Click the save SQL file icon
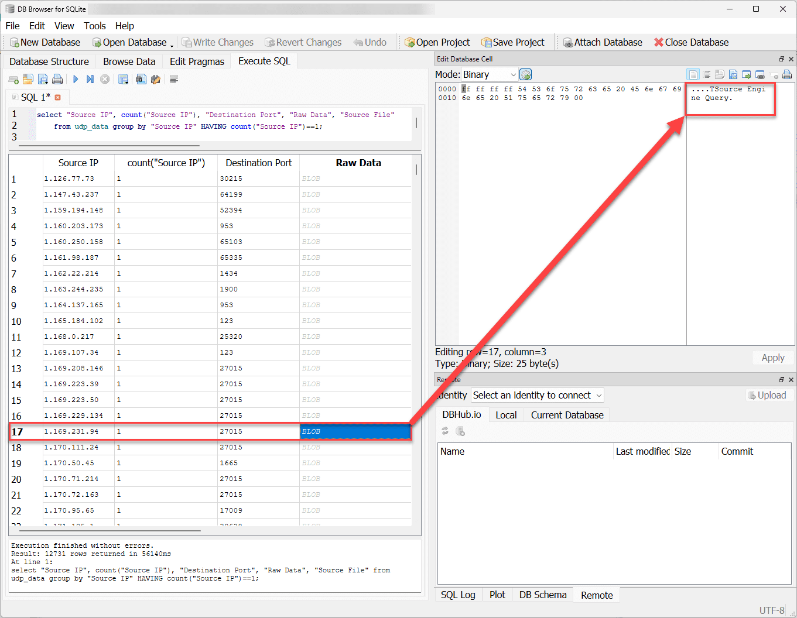 (x=43, y=80)
